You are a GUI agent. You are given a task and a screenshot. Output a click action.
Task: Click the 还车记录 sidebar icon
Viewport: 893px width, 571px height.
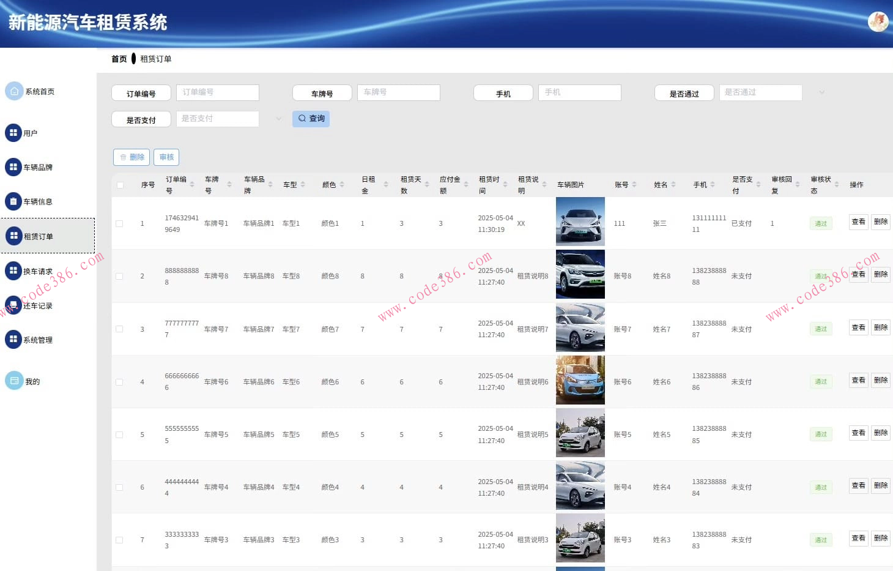click(13, 305)
